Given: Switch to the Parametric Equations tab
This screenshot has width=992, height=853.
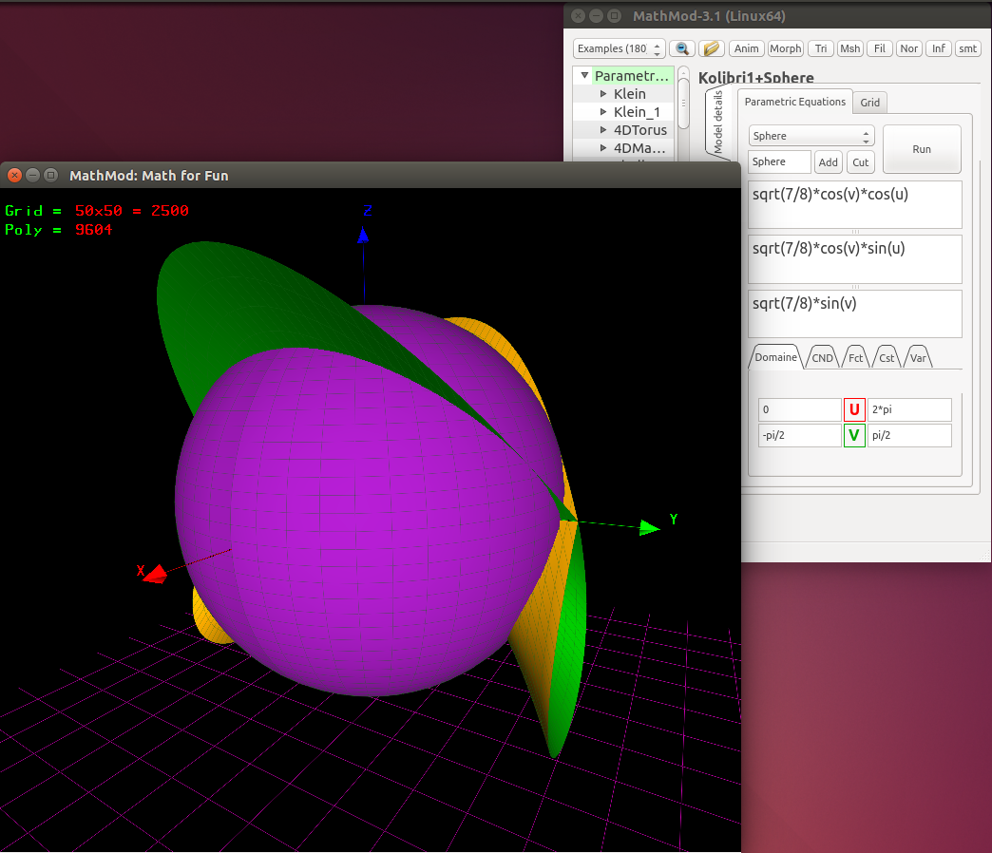Looking at the screenshot, I should click(x=794, y=102).
